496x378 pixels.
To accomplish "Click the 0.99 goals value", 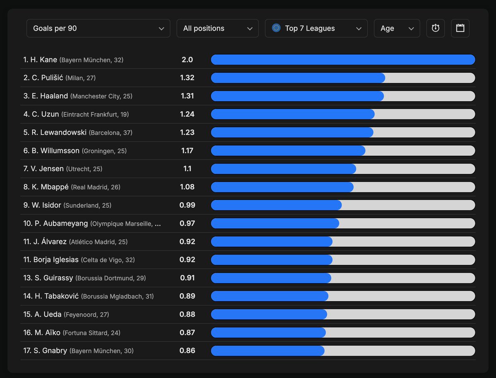I will pos(187,205).
